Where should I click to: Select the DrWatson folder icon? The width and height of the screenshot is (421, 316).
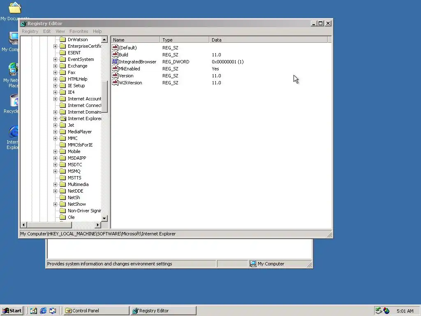tap(62, 39)
